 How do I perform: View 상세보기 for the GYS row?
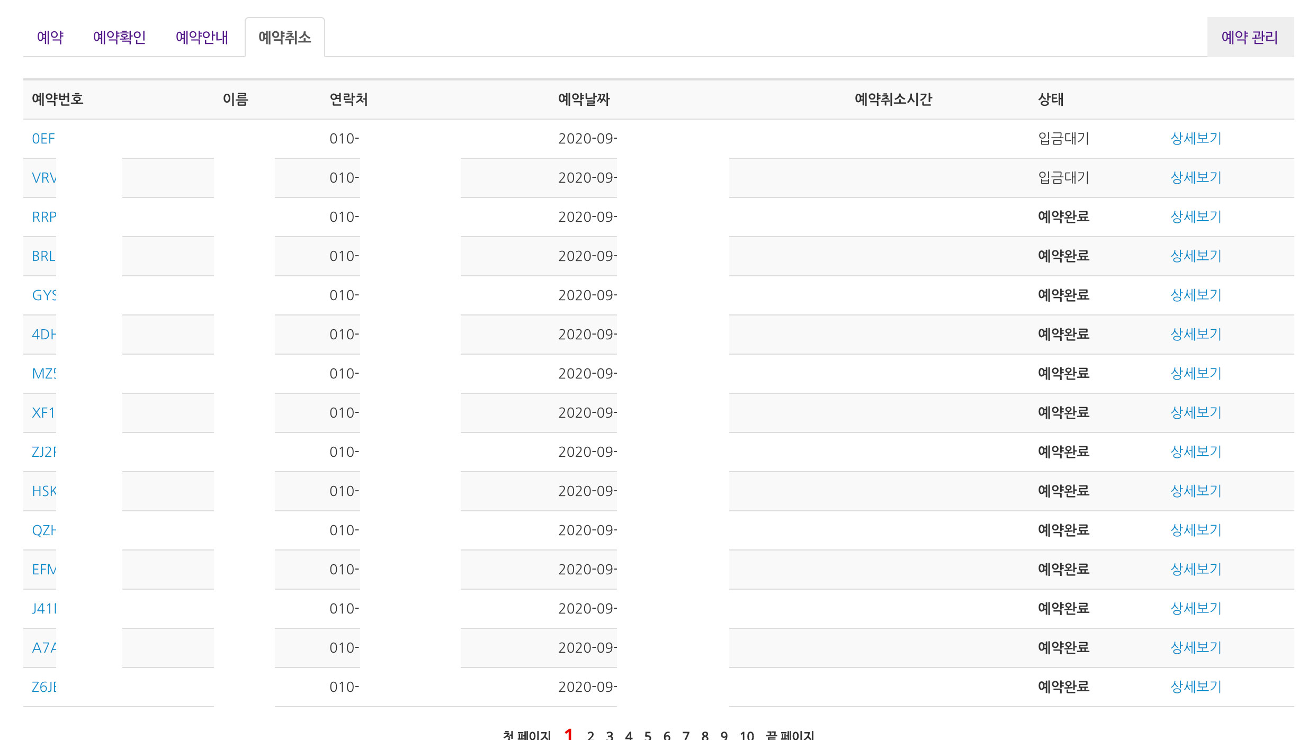[1196, 295]
